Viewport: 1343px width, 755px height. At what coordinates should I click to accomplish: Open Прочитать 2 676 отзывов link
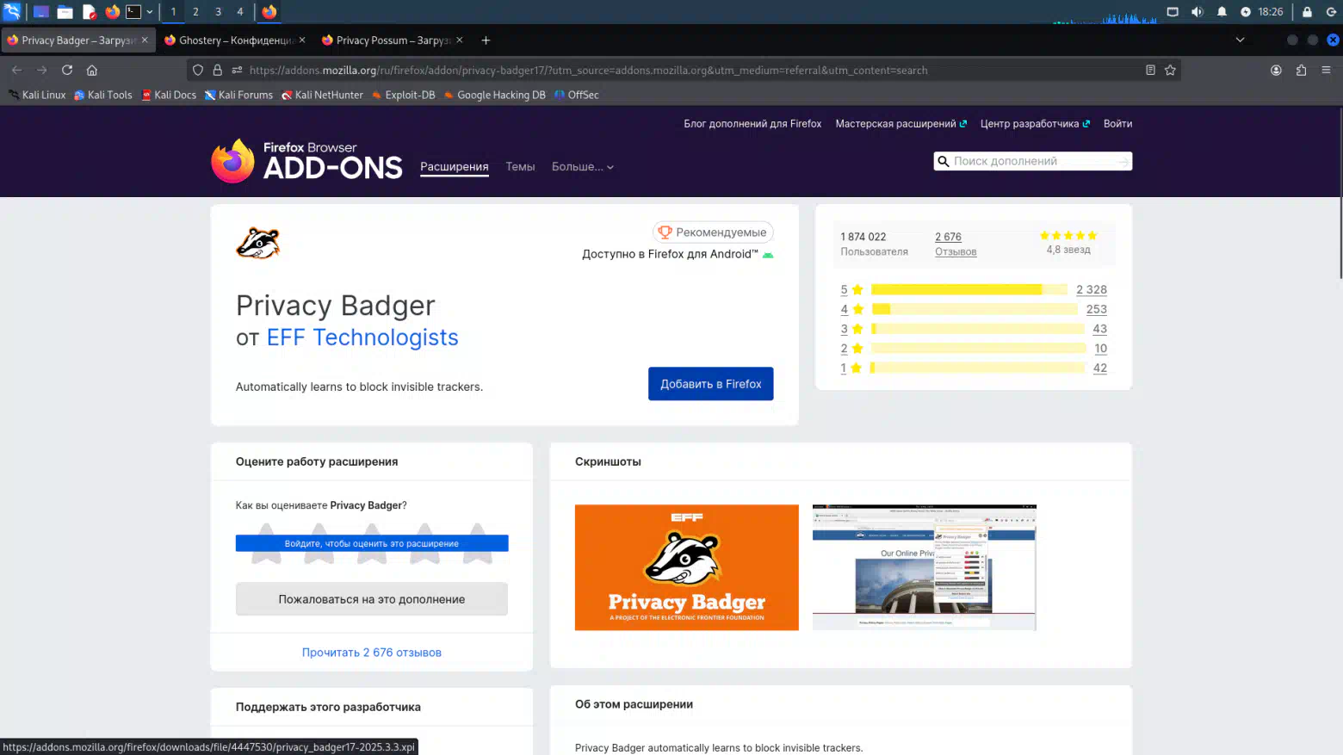coord(372,653)
